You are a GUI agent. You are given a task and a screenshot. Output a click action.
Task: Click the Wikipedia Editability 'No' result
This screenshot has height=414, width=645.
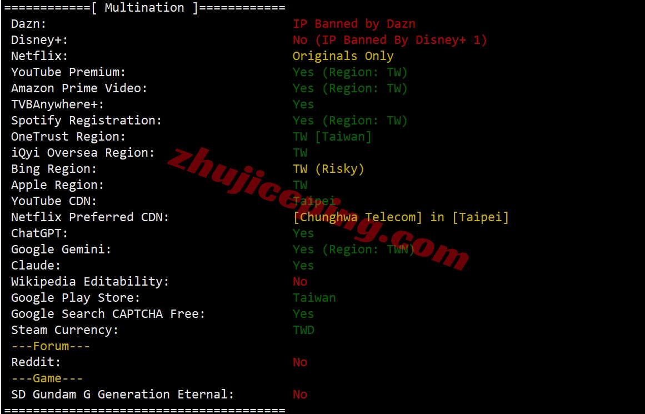[x=300, y=282]
